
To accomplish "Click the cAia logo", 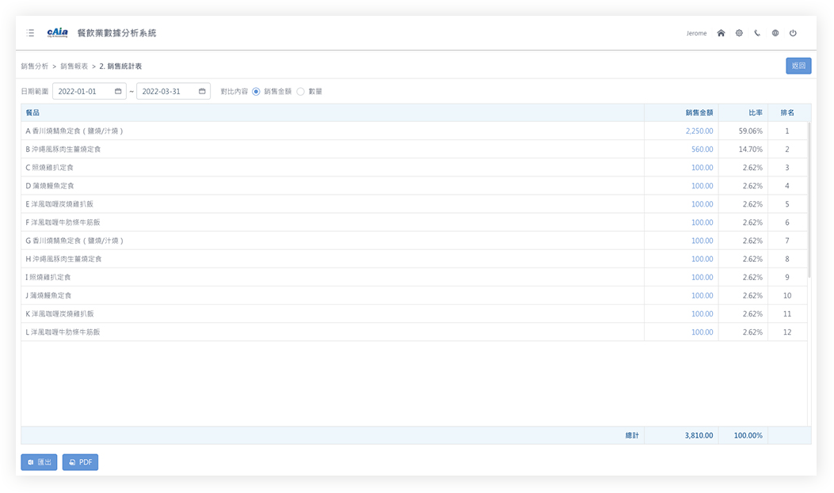I will 58,32.
